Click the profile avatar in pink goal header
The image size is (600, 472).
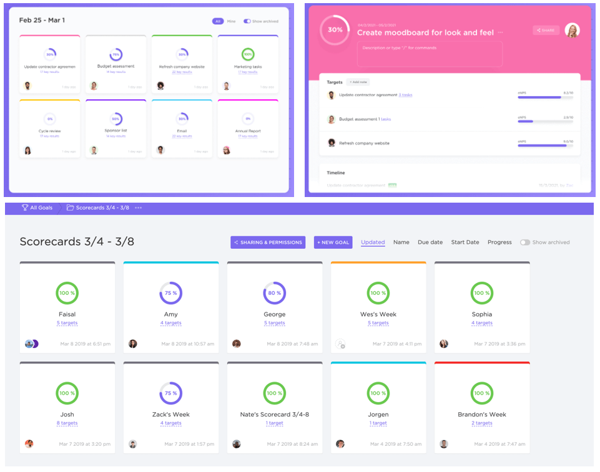572,30
